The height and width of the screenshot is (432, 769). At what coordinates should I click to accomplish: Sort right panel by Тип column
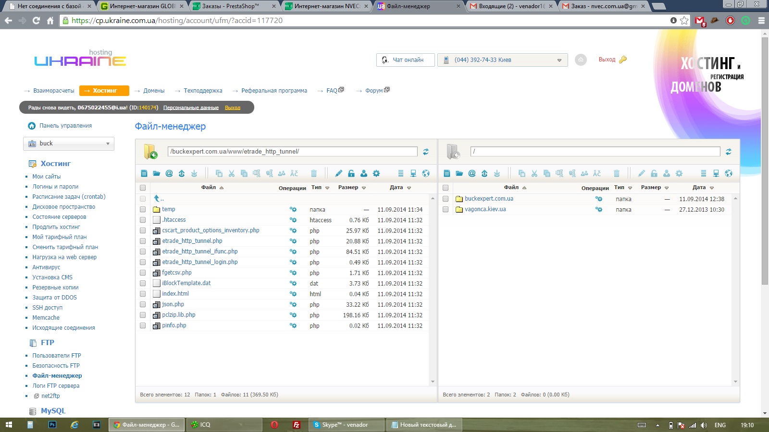[x=623, y=188]
